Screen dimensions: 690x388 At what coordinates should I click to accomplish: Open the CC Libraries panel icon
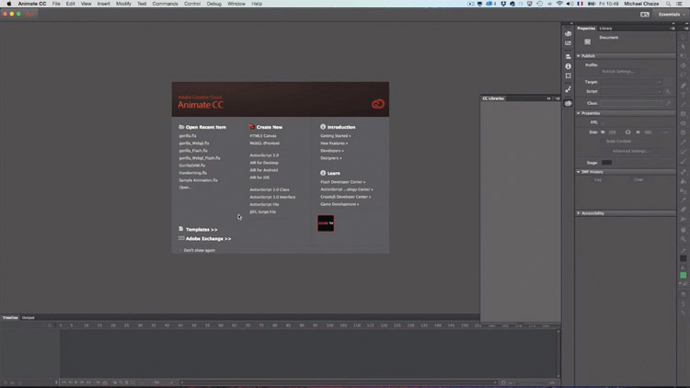pos(569,103)
